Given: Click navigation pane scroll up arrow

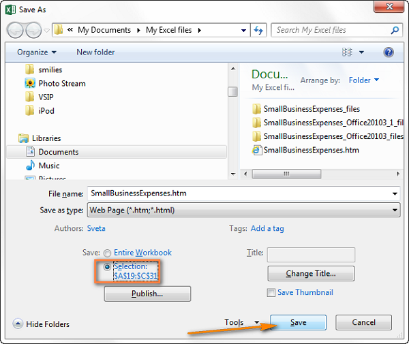Looking at the screenshot, I should (x=233, y=69).
